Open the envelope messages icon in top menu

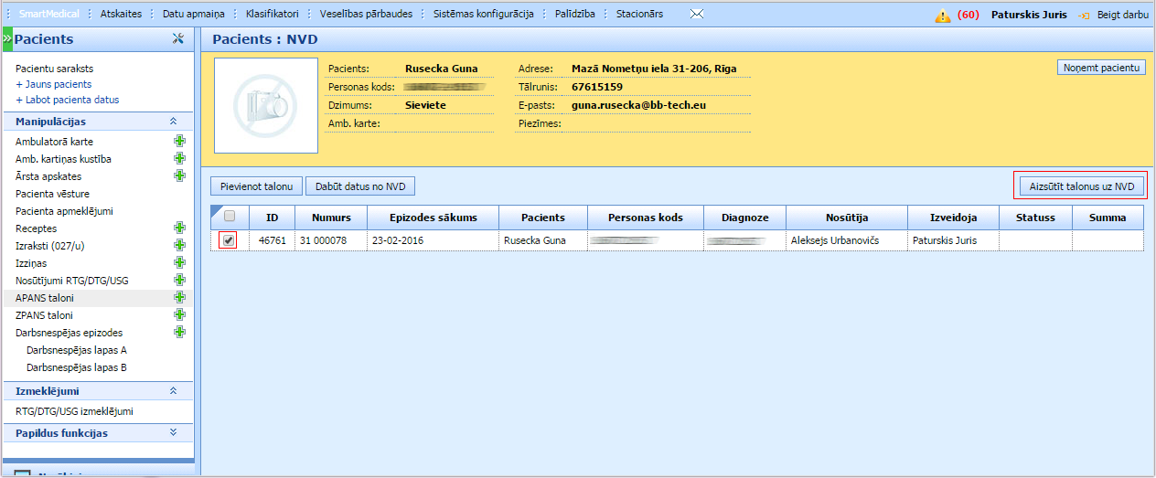coord(697,15)
